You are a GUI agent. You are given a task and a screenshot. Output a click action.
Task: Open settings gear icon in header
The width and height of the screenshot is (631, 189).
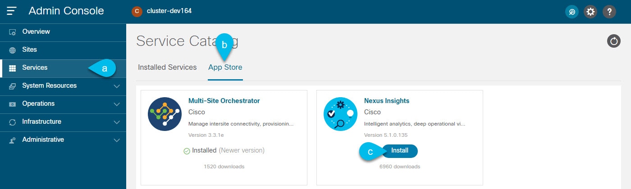[x=590, y=12]
